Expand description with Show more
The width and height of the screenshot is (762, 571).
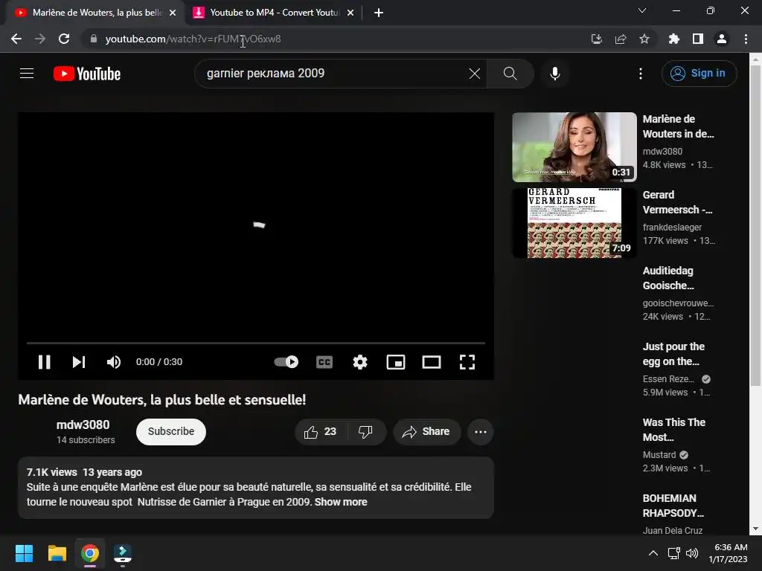coord(341,502)
